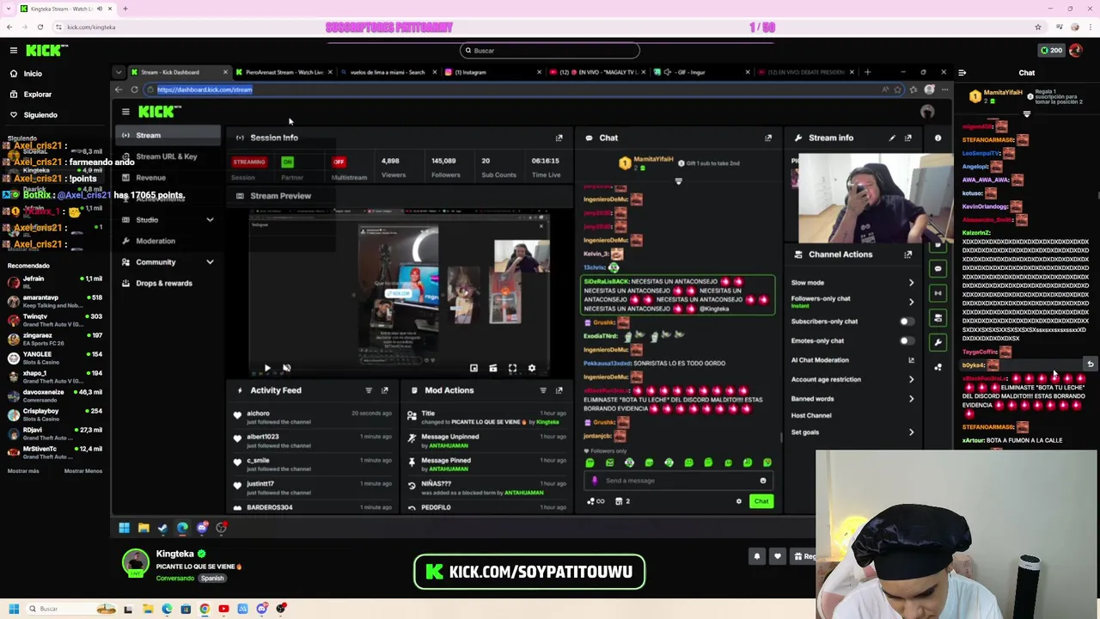
Task: Pop out the Session Info panel
Action: [559, 138]
